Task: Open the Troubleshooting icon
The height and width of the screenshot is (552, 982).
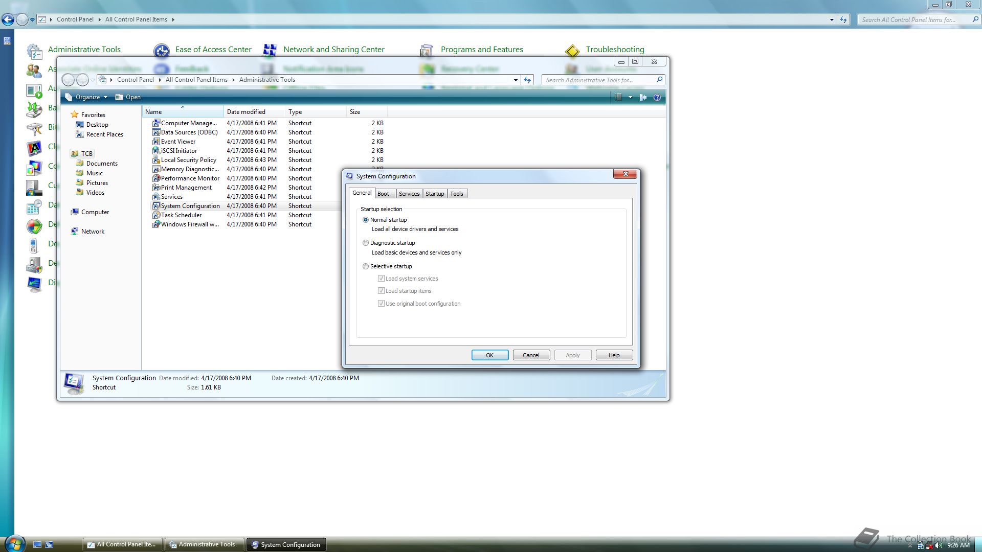Action: point(572,51)
